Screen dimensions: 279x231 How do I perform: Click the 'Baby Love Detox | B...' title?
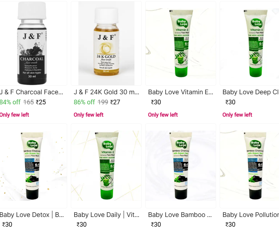click(x=32, y=214)
